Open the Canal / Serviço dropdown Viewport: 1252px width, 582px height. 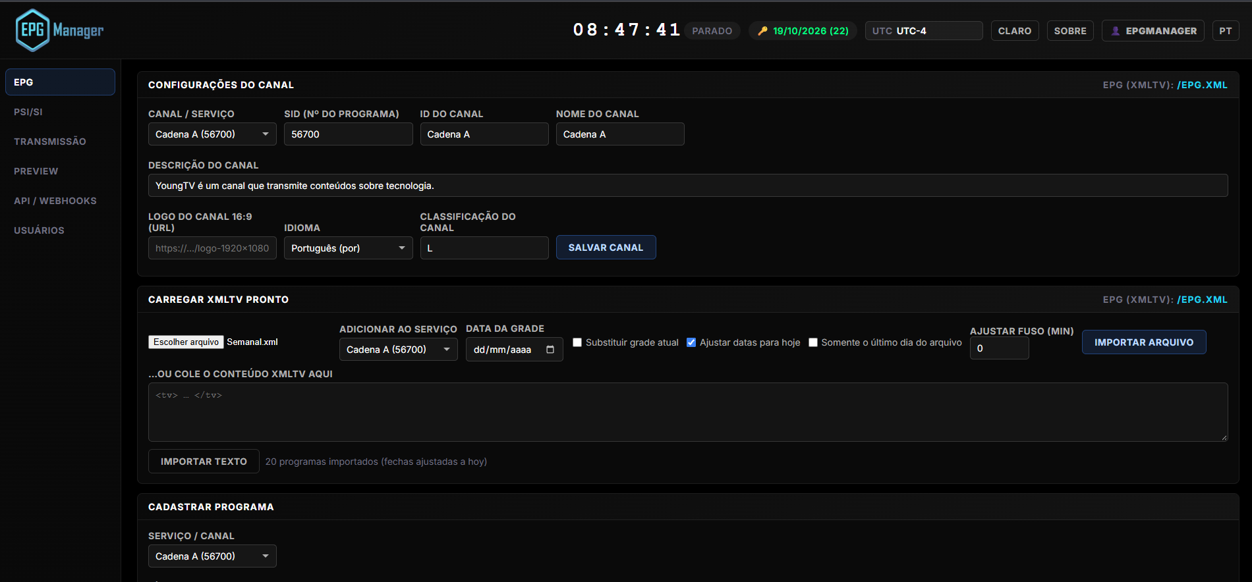point(212,134)
